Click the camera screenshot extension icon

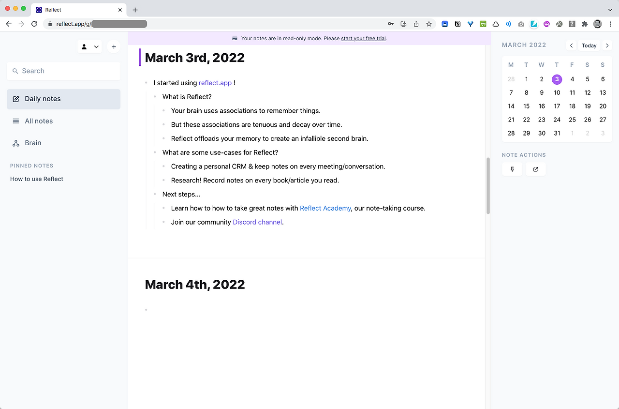point(521,24)
